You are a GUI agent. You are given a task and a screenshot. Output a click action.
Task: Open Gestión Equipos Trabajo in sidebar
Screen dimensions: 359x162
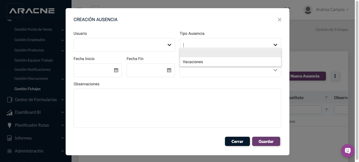[34, 60]
